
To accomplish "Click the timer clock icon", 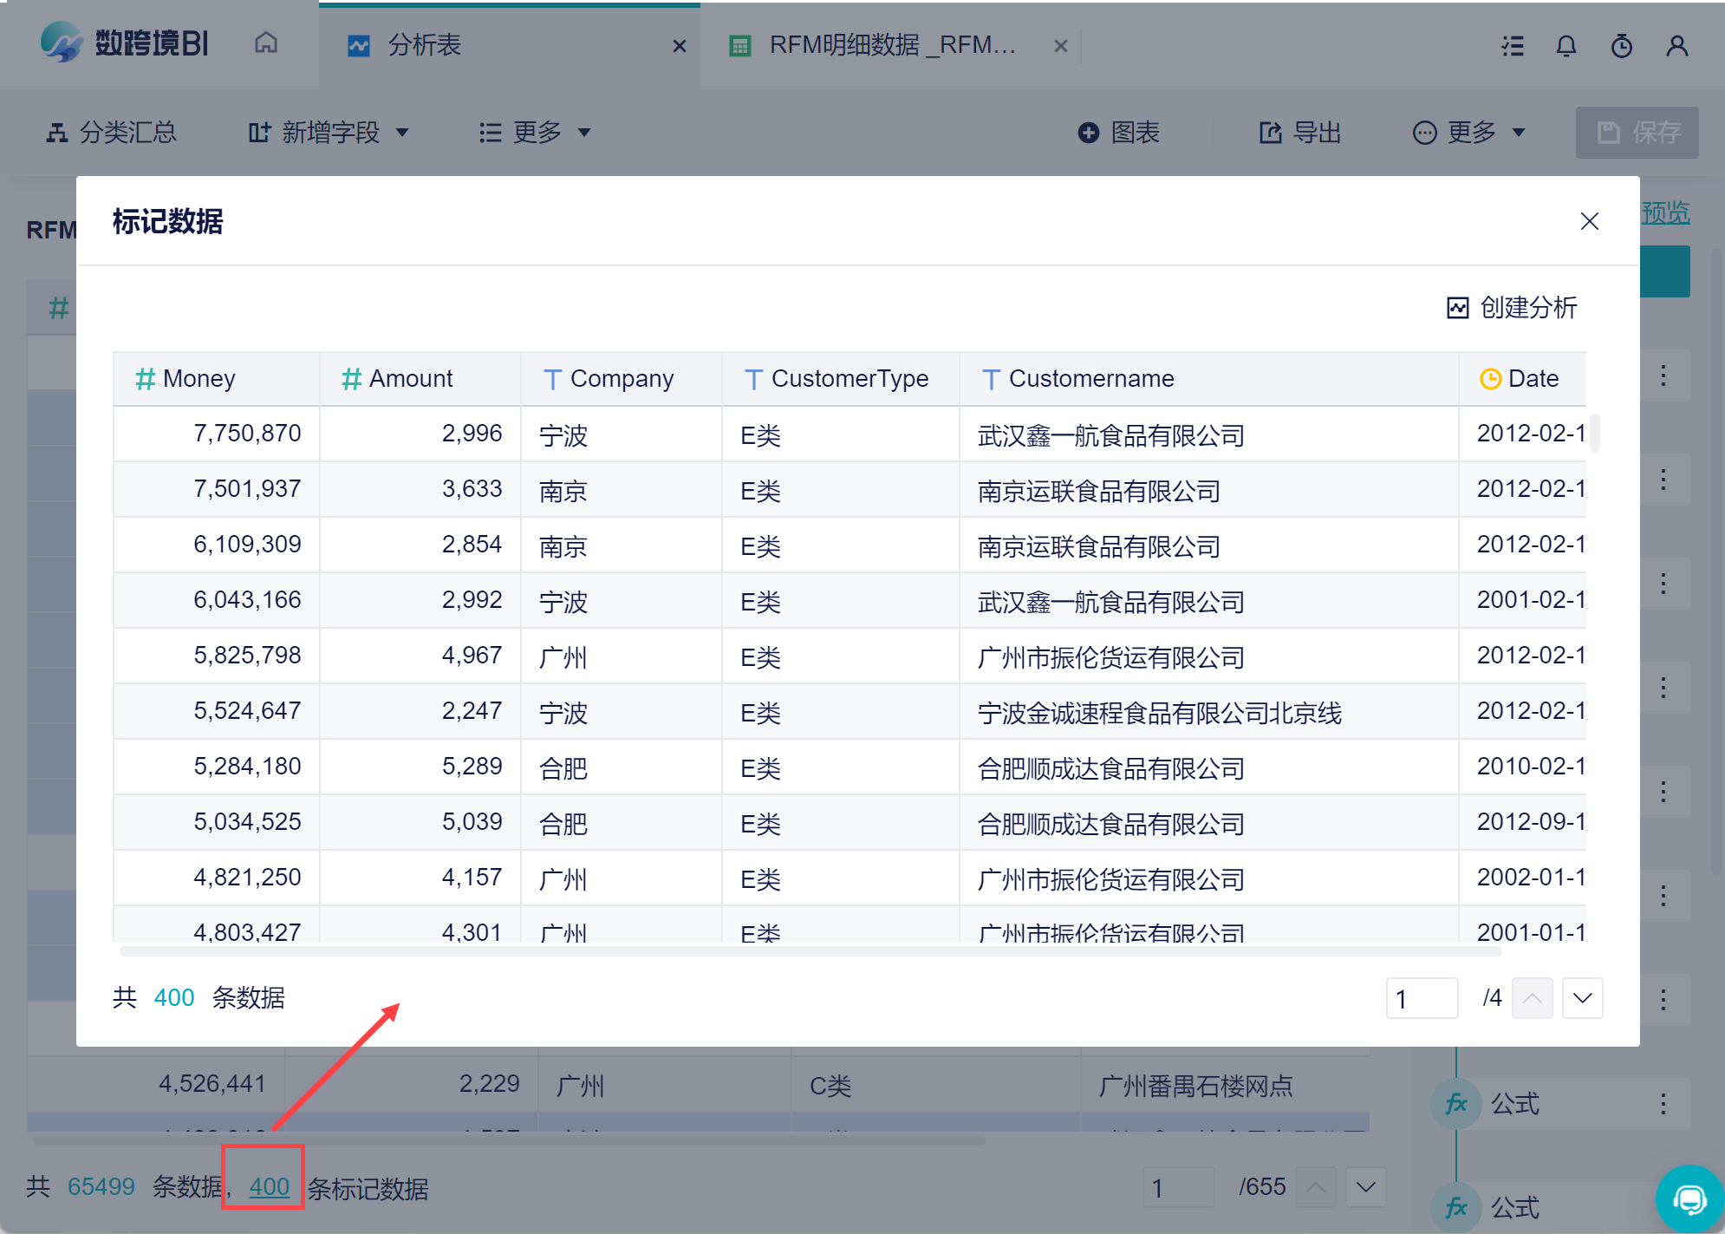I will [1621, 46].
